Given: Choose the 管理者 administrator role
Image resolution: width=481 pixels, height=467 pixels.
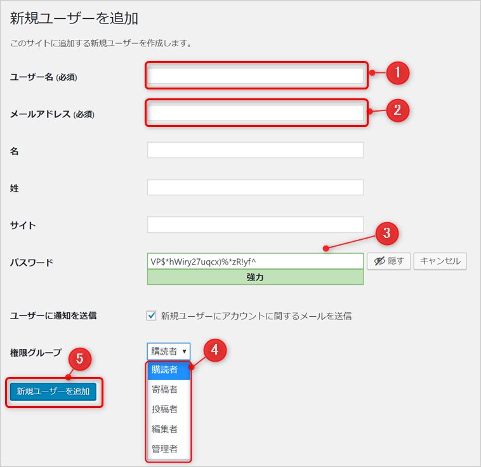Looking at the screenshot, I should click(168, 449).
